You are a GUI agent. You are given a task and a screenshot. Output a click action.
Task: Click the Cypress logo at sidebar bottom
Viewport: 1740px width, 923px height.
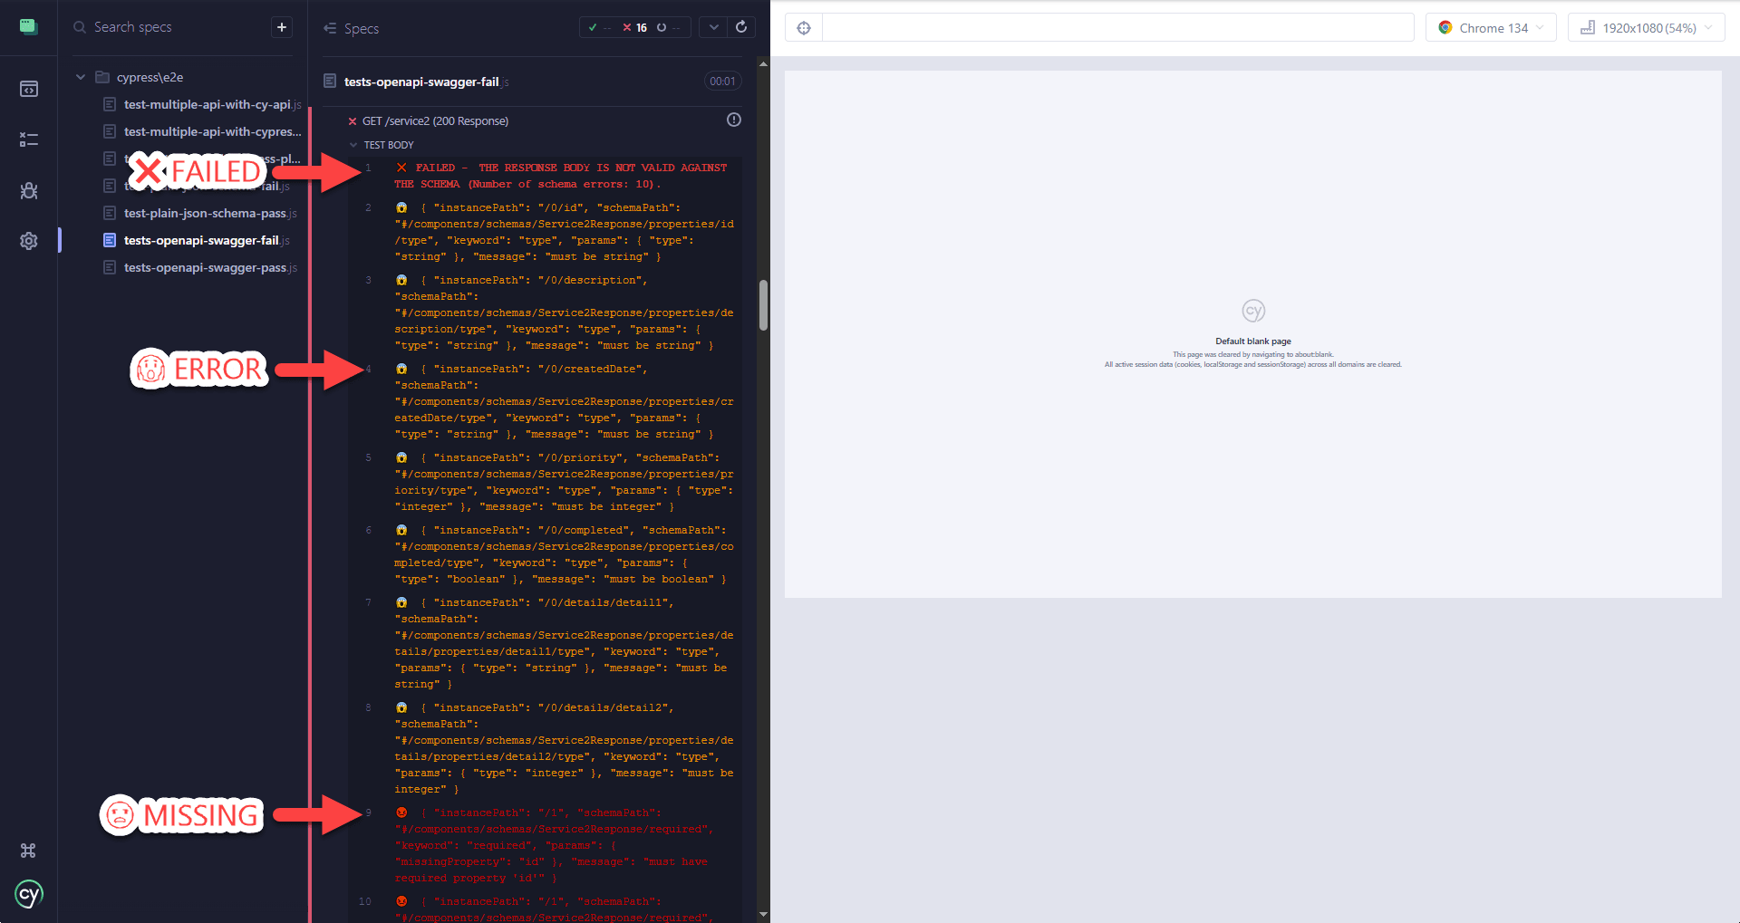[x=28, y=894]
